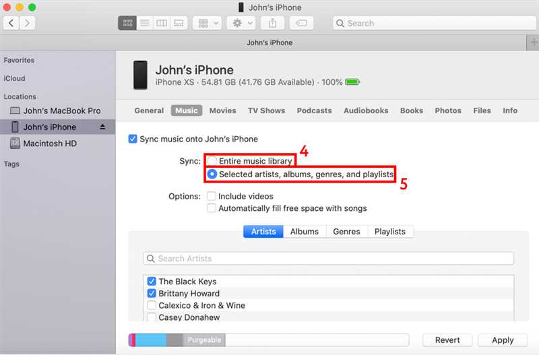Viewport: 539px width, 355px height.
Task: Open the group-by arrangement dropdown
Action: [208, 23]
